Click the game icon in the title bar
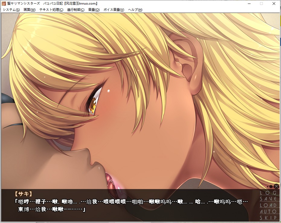This screenshot has width=281, height=223. [x=4, y=3]
